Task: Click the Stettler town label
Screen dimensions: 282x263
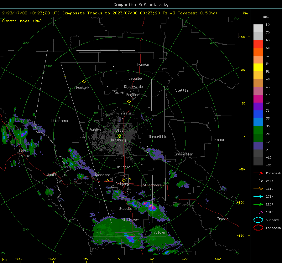Action: [x=183, y=90]
